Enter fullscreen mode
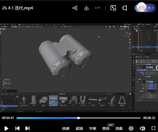 [153, 128]
